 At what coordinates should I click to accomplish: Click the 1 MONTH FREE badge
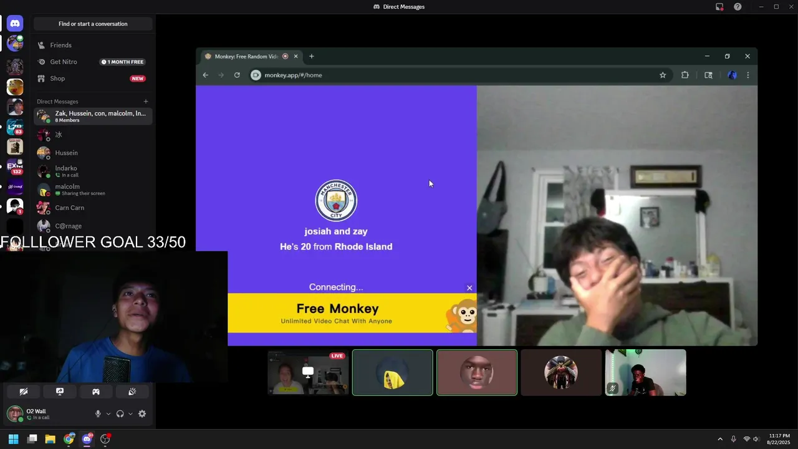point(122,62)
